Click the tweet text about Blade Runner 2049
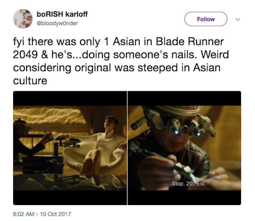The height and width of the screenshot is (221, 255). click(121, 61)
